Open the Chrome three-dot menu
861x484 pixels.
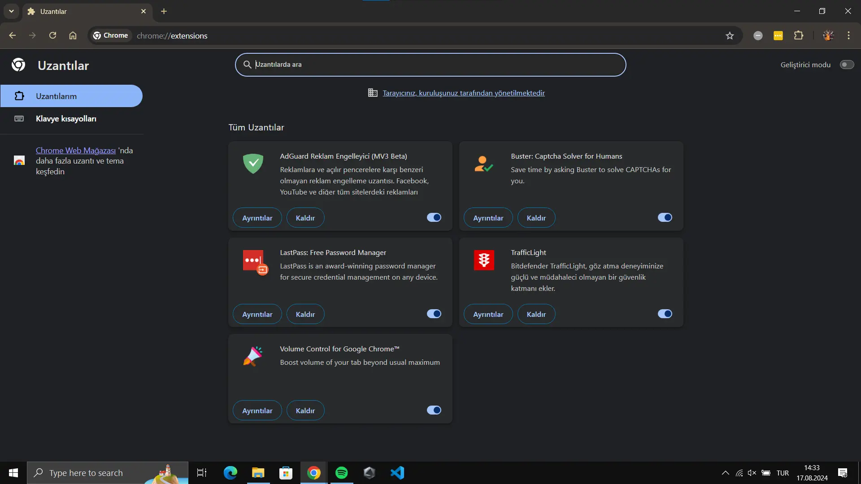click(x=848, y=35)
